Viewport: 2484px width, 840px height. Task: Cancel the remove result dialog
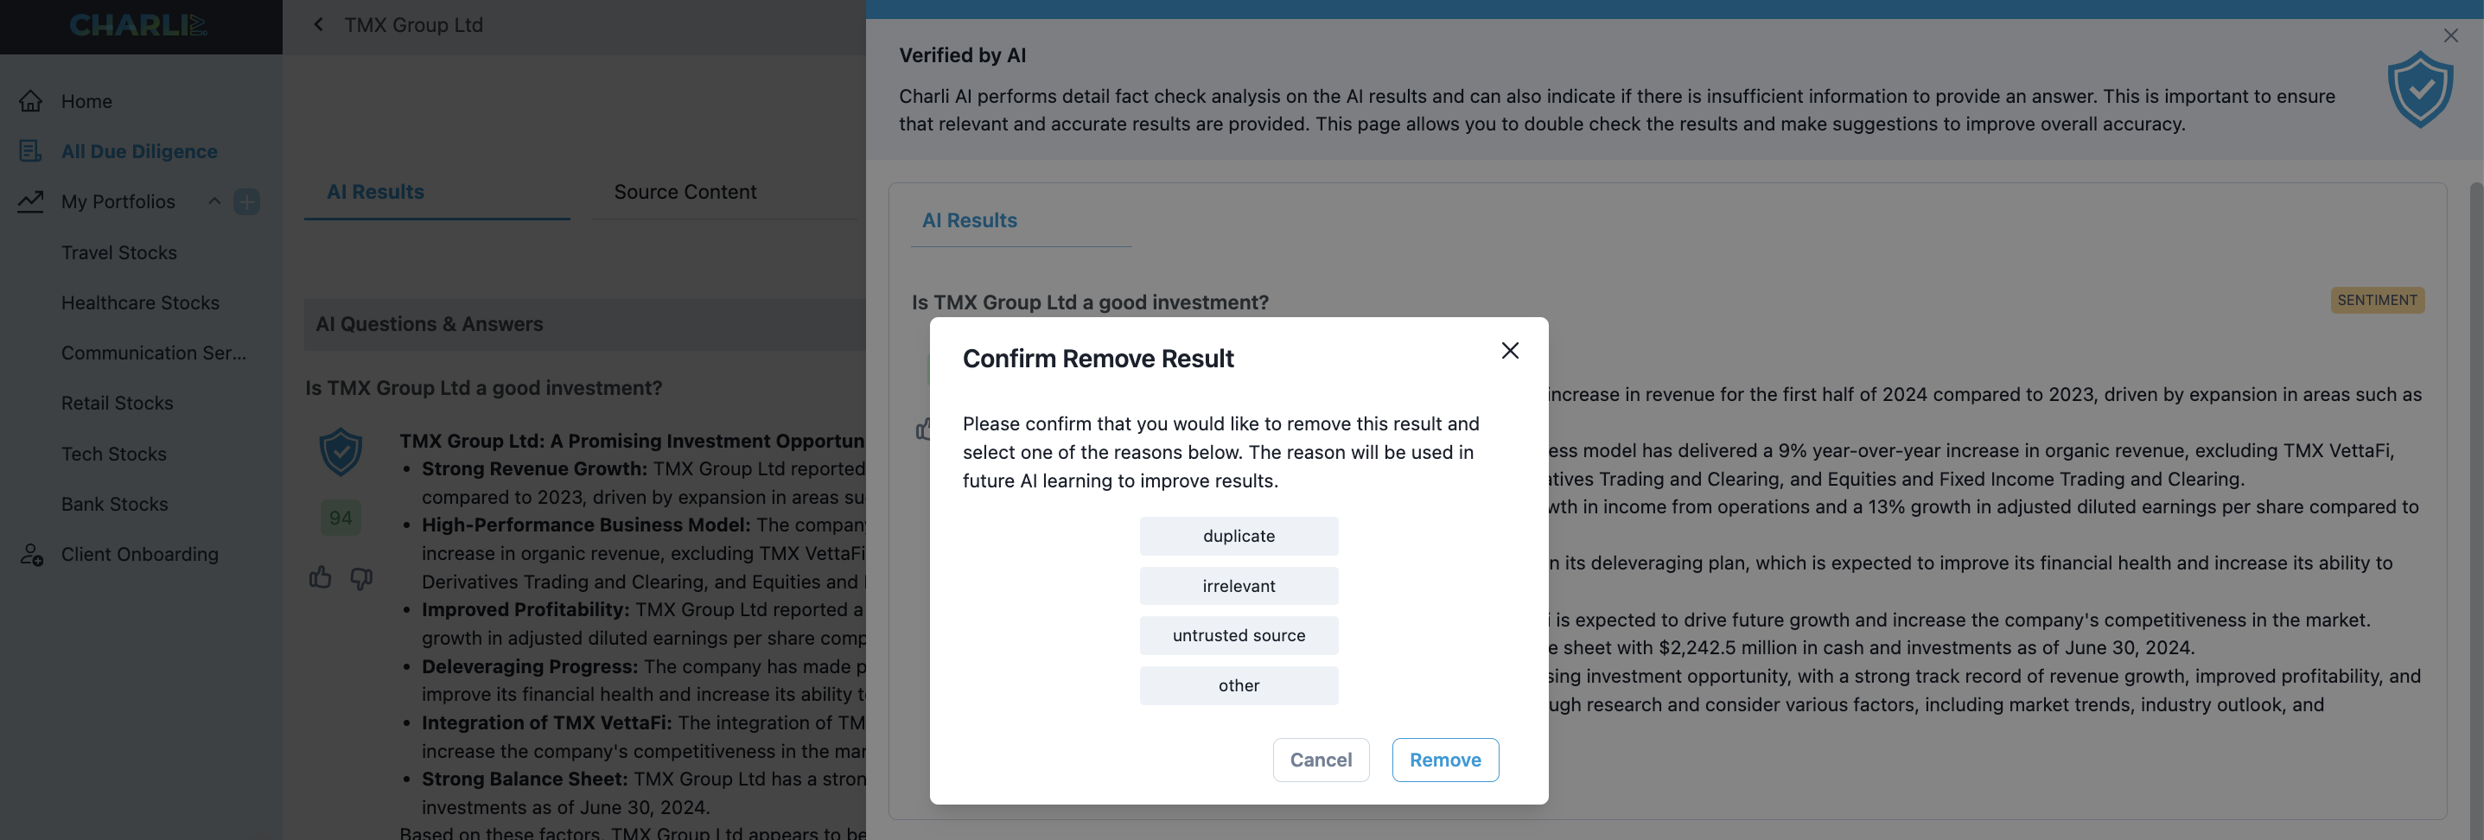[1321, 760]
